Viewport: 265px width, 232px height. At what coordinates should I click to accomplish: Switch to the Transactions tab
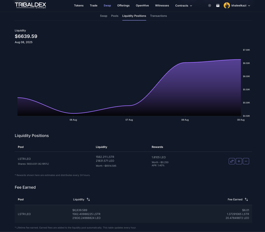click(x=158, y=16)
